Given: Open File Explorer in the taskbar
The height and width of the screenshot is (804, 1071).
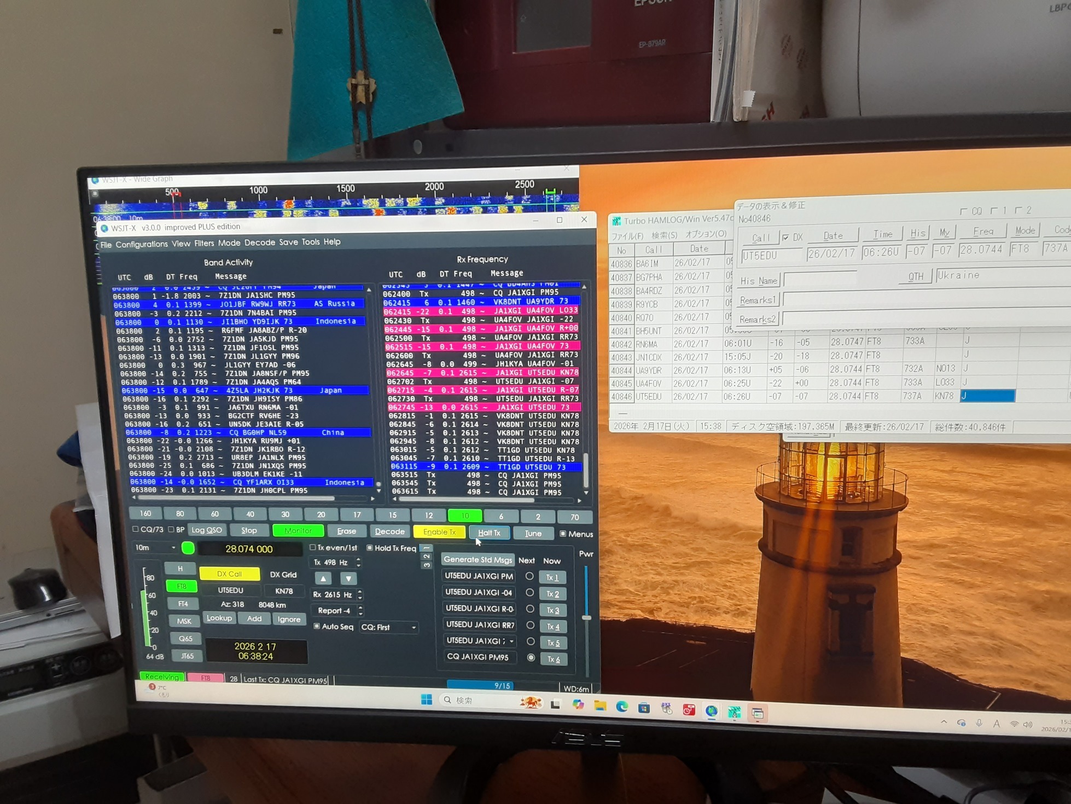Looking at the screenshot, I should (600, 706).
